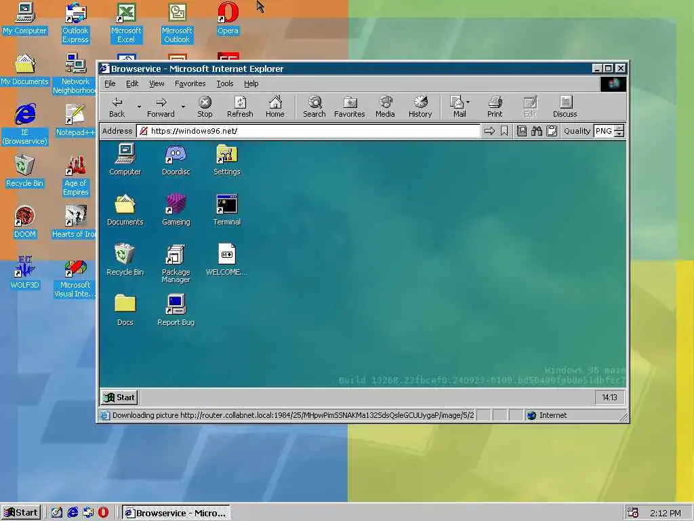Click the 2:12 PM system tray clock
Viewport: 694px width, 521px height.
665,513
